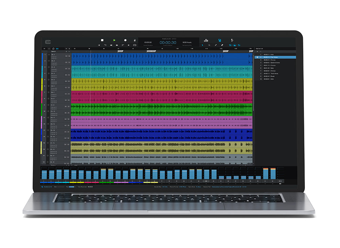Image resolution: width=340 pixels, height=248 pixels.
Task: Click the Second Verse timeline marker flag
Action: pos(151,51)
